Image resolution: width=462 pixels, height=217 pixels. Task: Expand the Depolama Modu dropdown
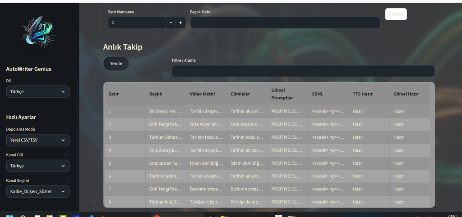(38, 140)
